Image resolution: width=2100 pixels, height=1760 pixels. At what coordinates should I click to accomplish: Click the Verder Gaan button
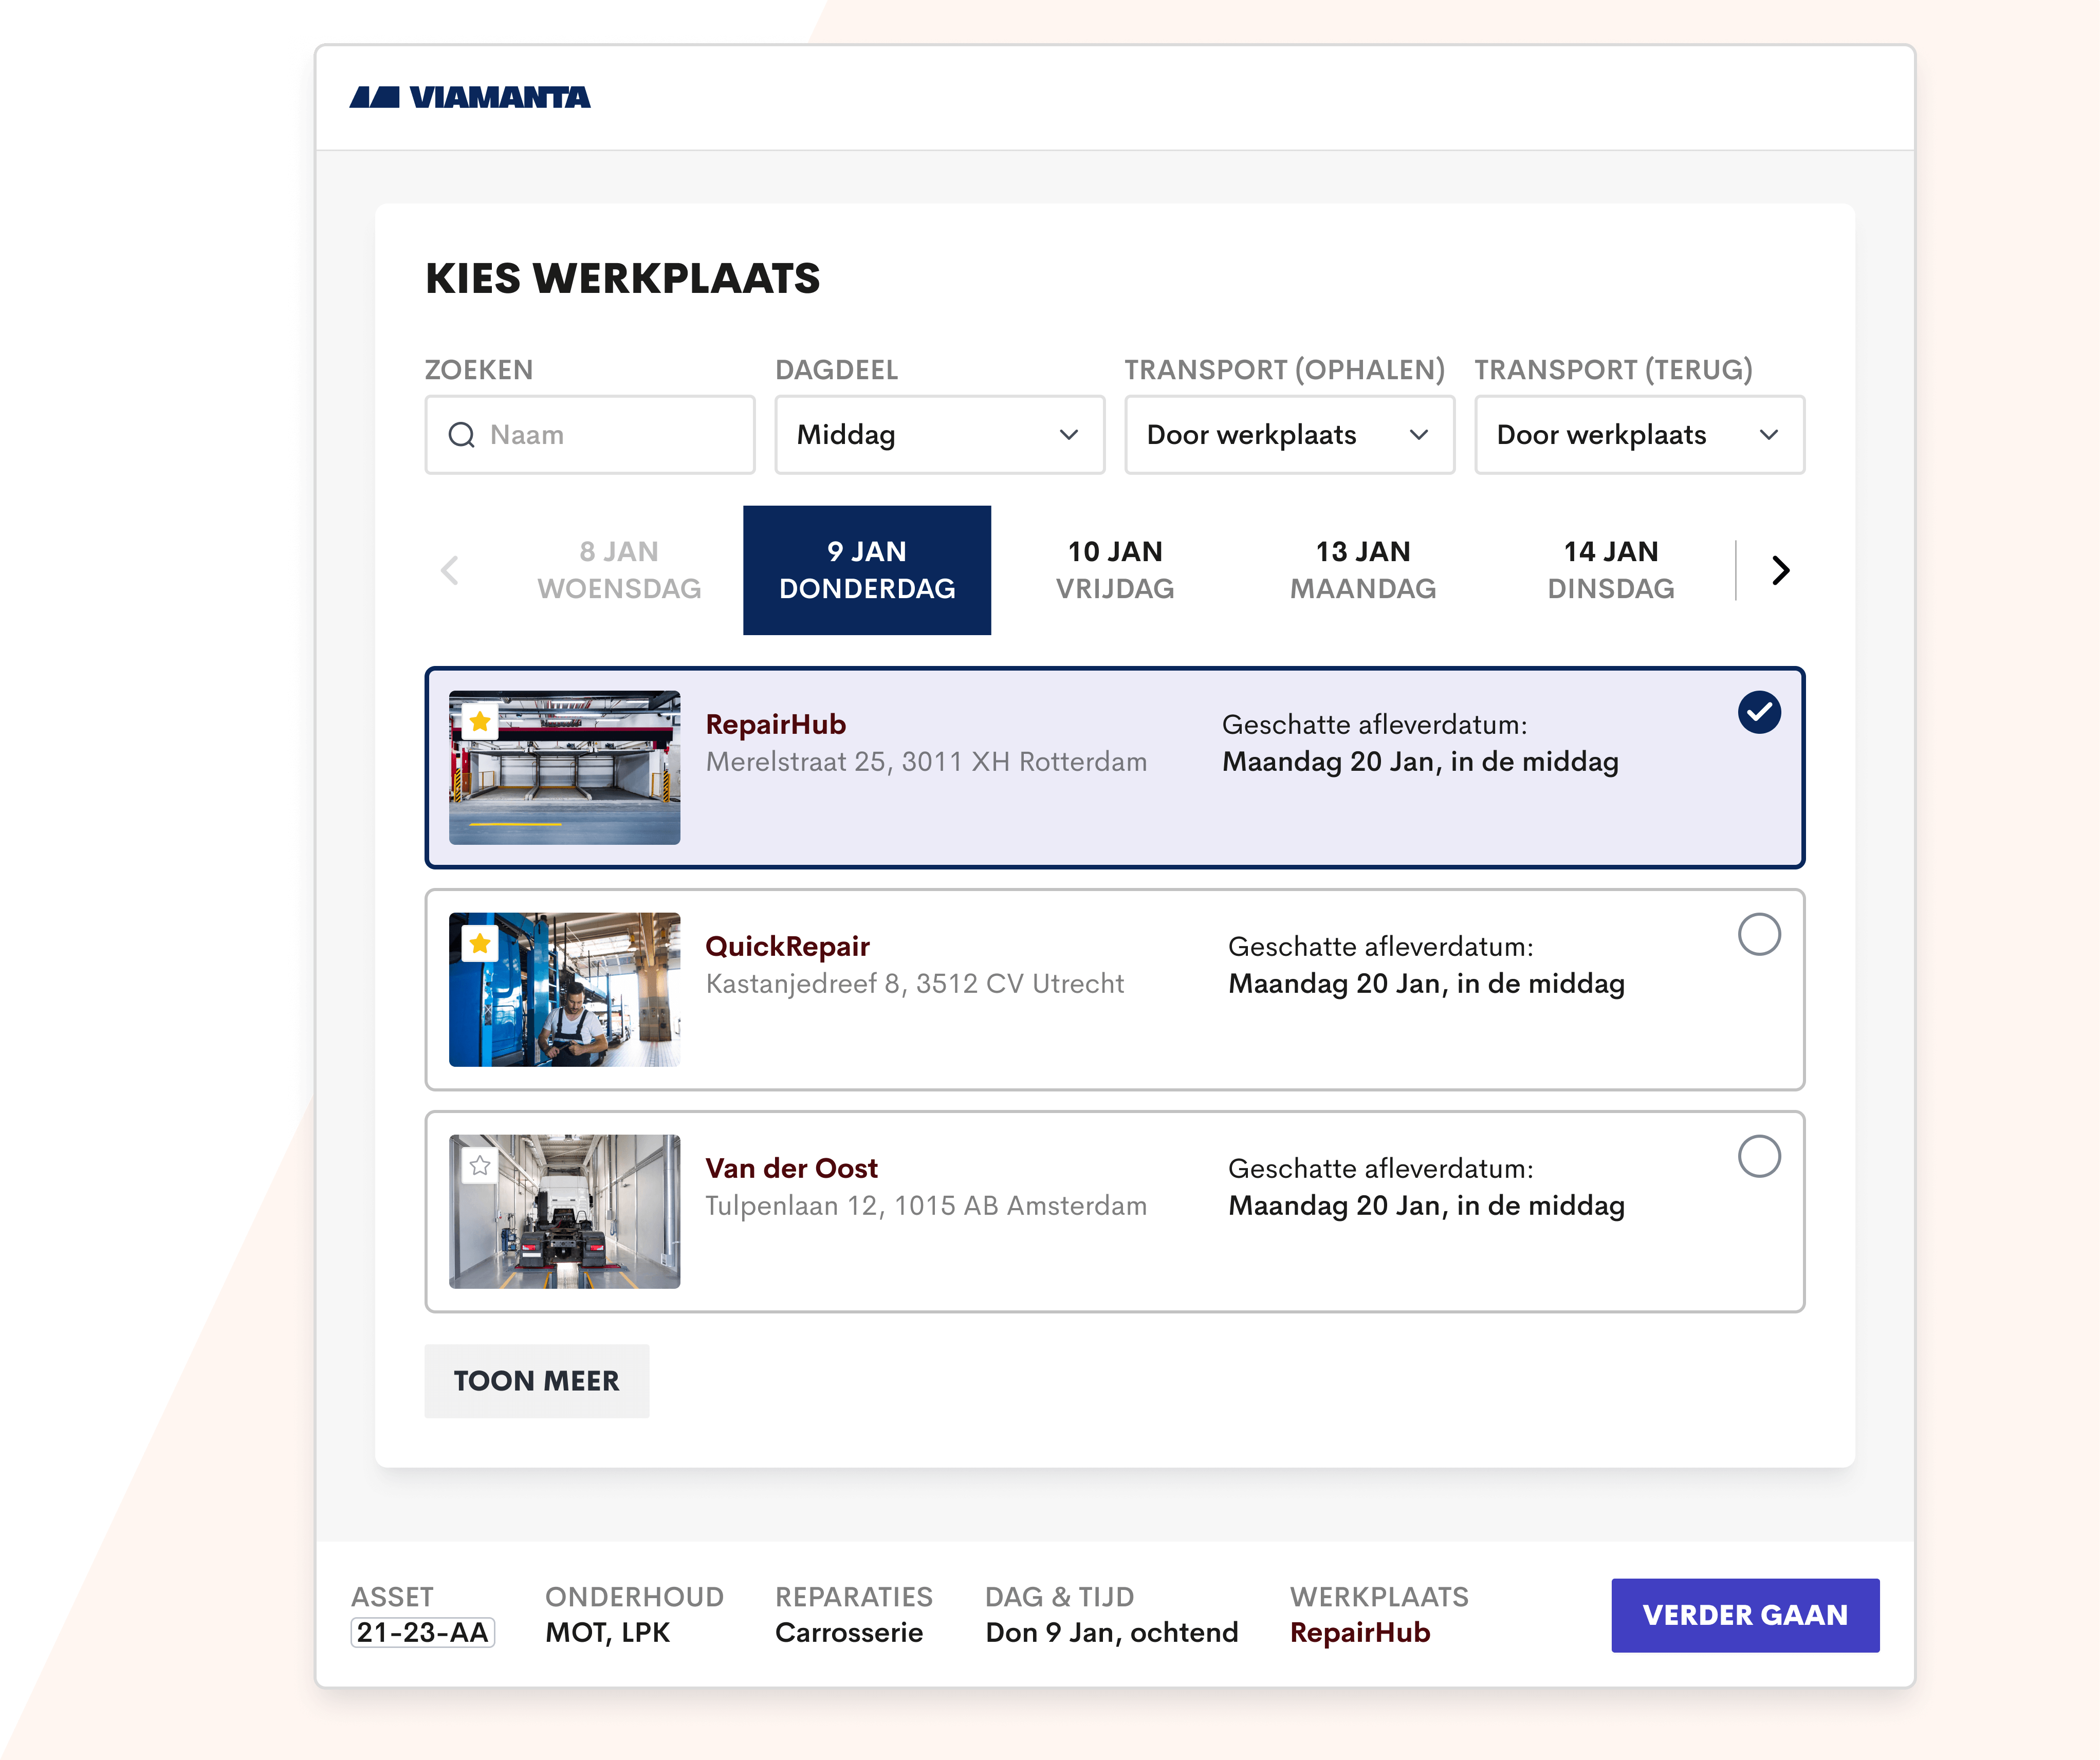(1745, 1615)
